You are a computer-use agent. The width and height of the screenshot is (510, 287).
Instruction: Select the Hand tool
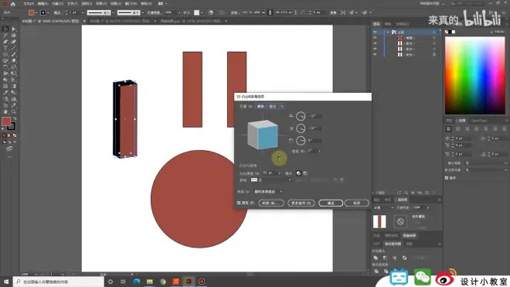click(5, 111)
